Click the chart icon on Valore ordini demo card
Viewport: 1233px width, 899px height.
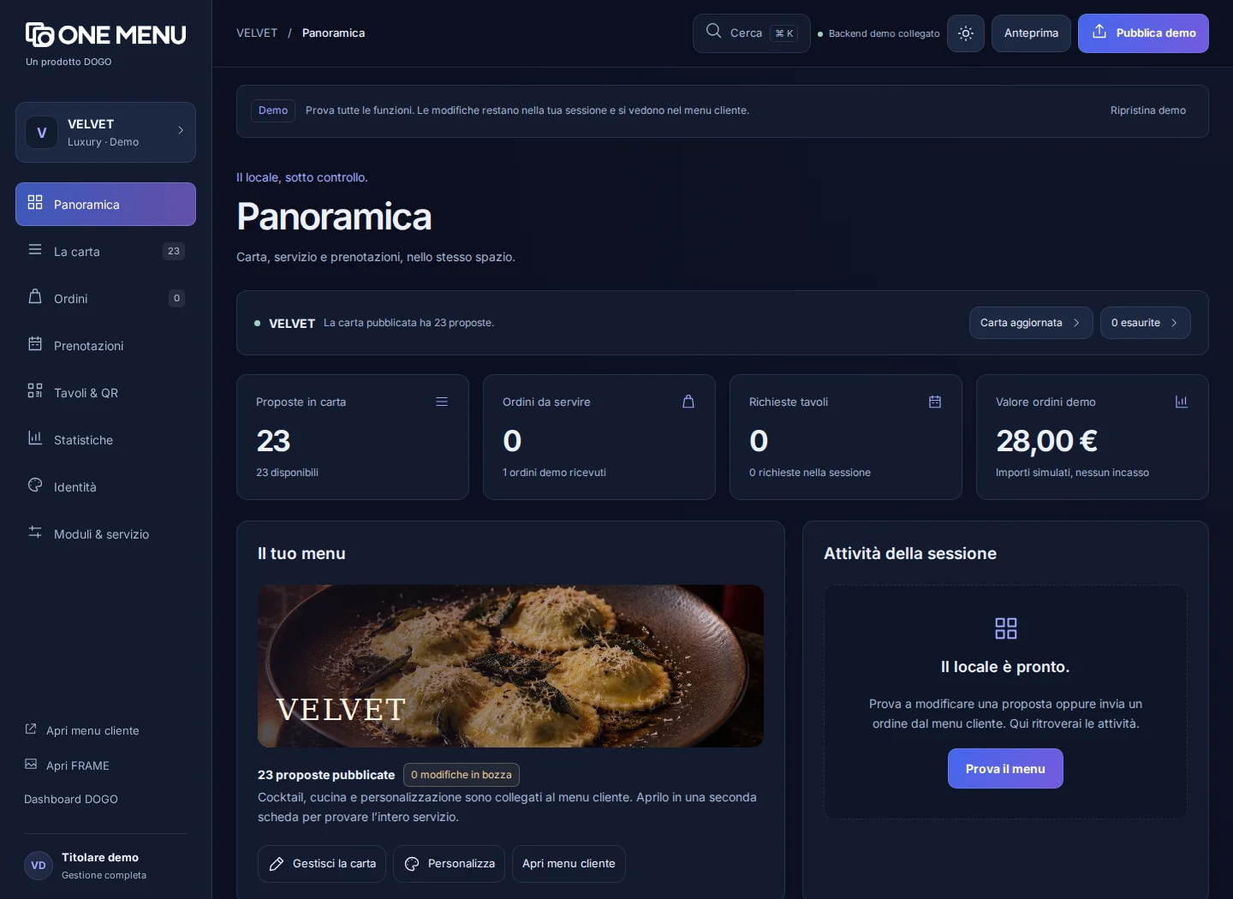pos(1182,402)
